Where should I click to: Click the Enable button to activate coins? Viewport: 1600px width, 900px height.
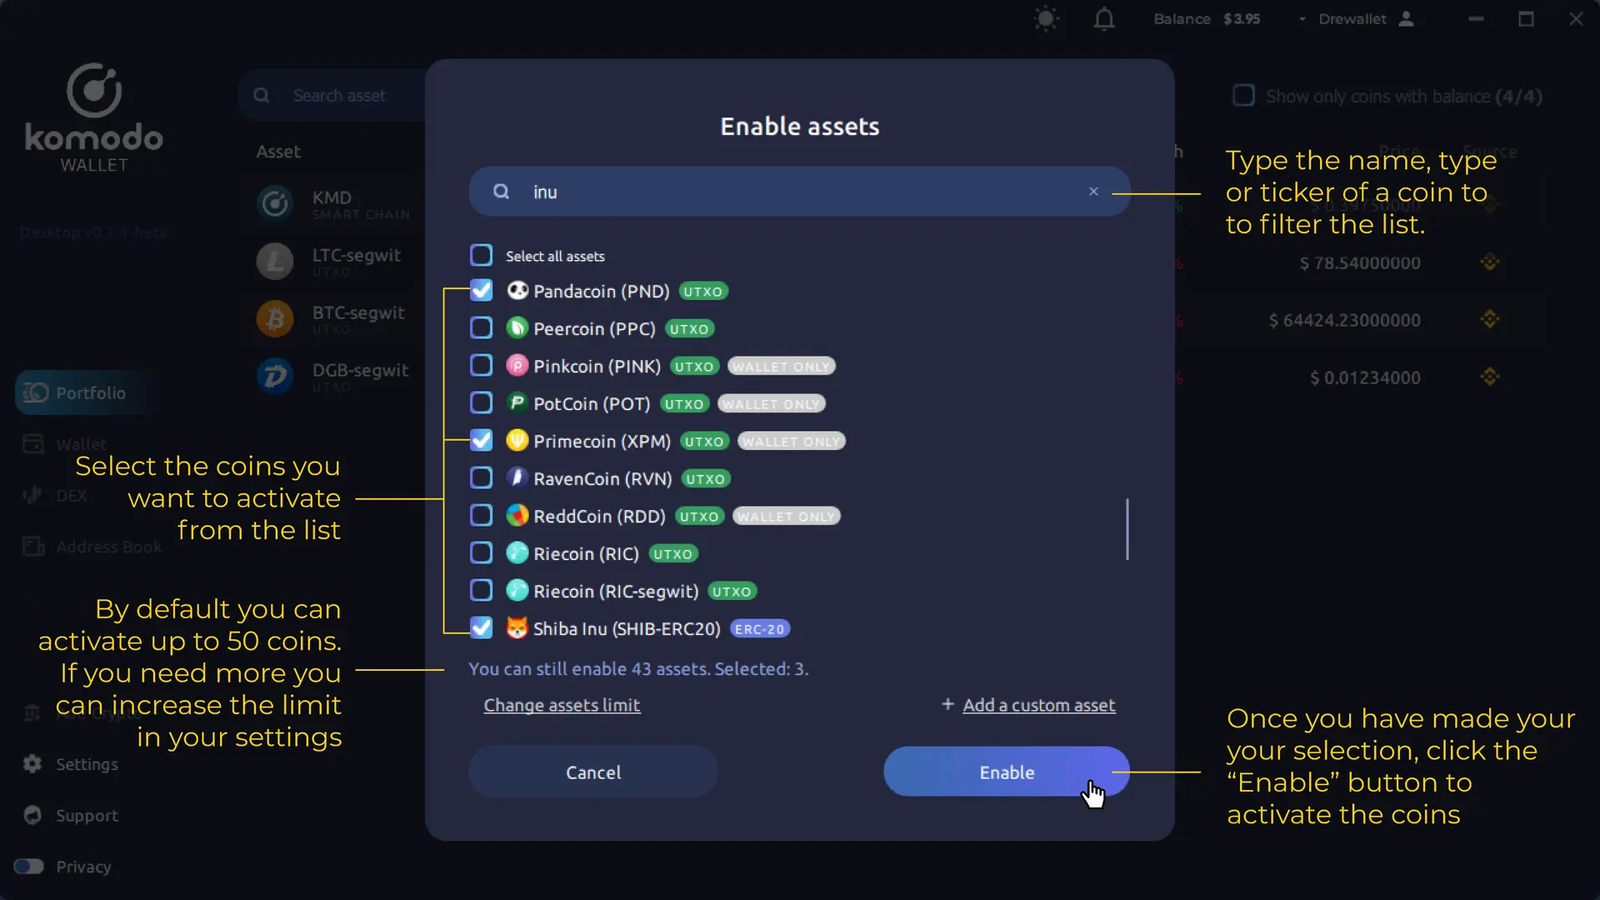(1007, 772)
